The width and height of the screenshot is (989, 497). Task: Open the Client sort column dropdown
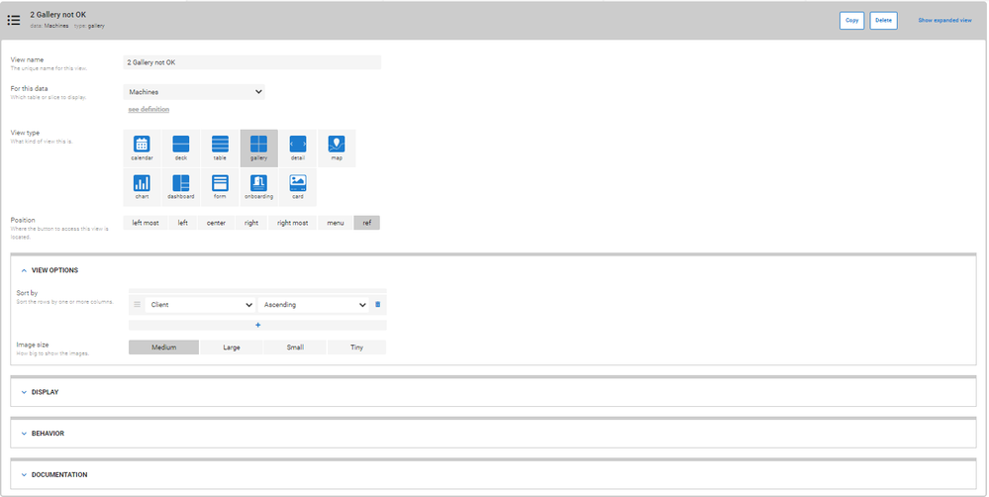(200, 305)
